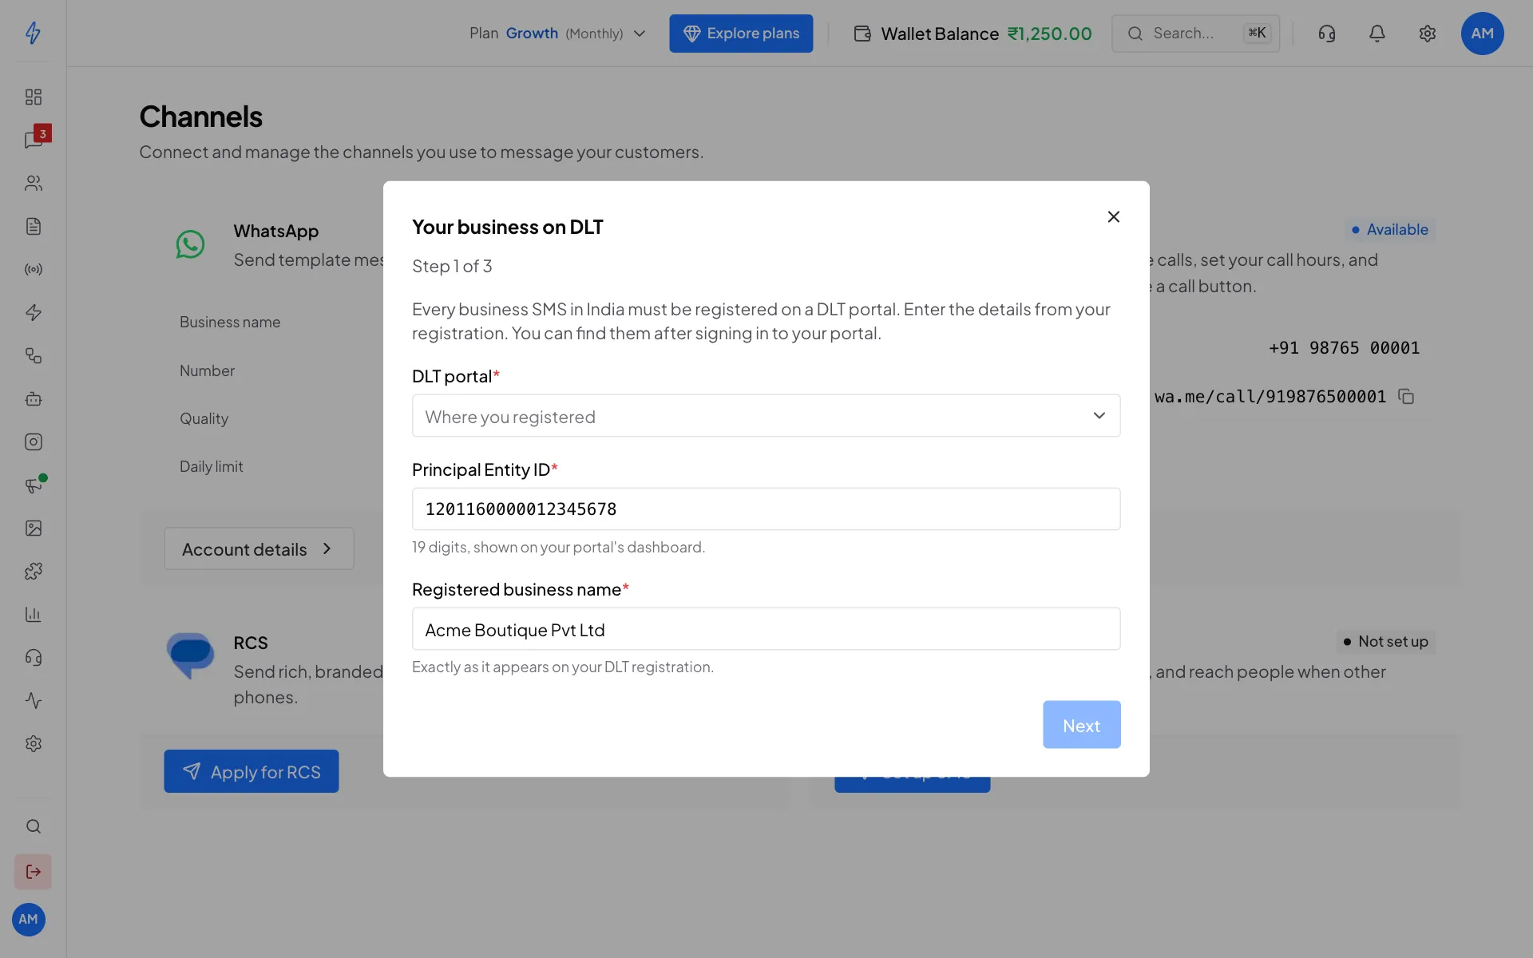
Task: Open the activity pulse icon in sidebar
Action: (x=33, y=700)
